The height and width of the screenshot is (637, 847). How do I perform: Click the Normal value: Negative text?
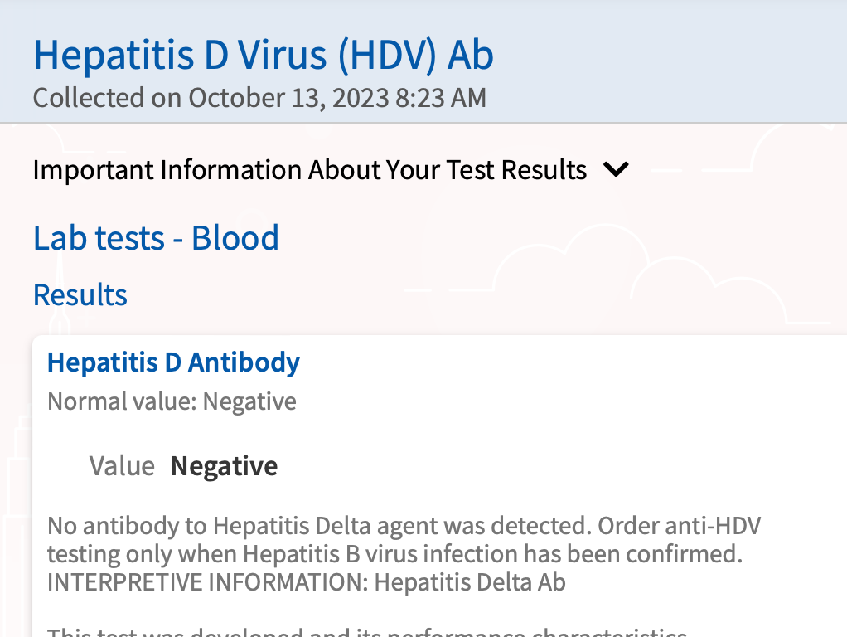[x=172, y=401]
